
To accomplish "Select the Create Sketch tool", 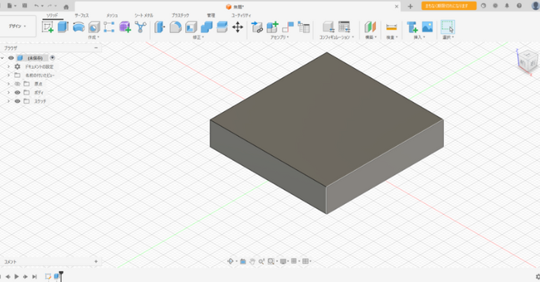I will [47, 27].
